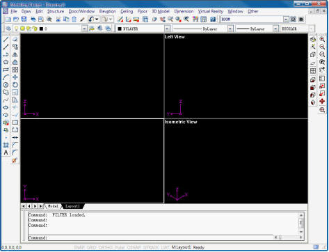Switch to the Model tab
This screenshot has width=329, height=252.
point(53,206)
